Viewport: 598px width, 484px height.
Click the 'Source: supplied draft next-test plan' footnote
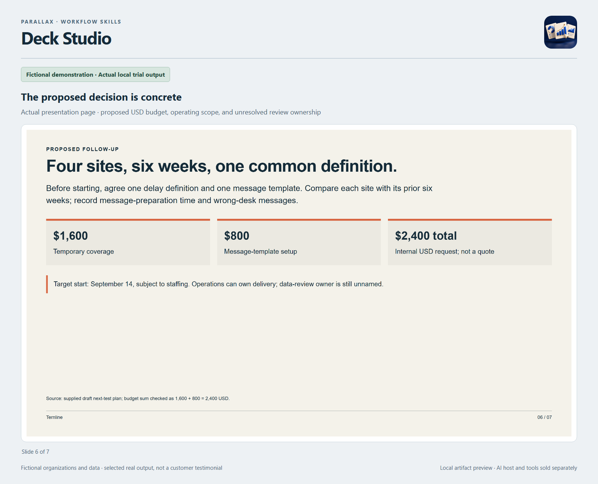[x=138, y=398]
